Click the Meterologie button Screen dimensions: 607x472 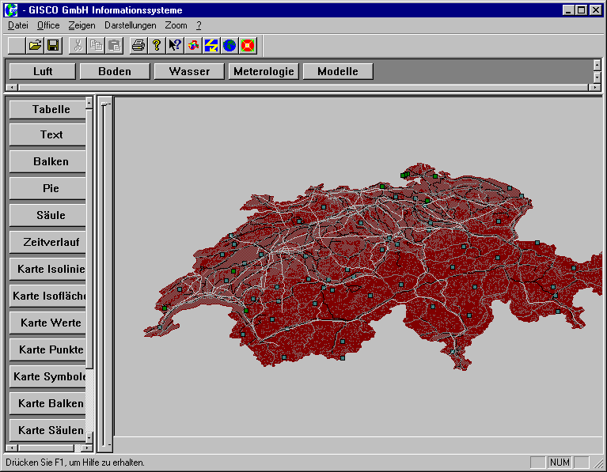pyautogui.click(x=264, y=71)
